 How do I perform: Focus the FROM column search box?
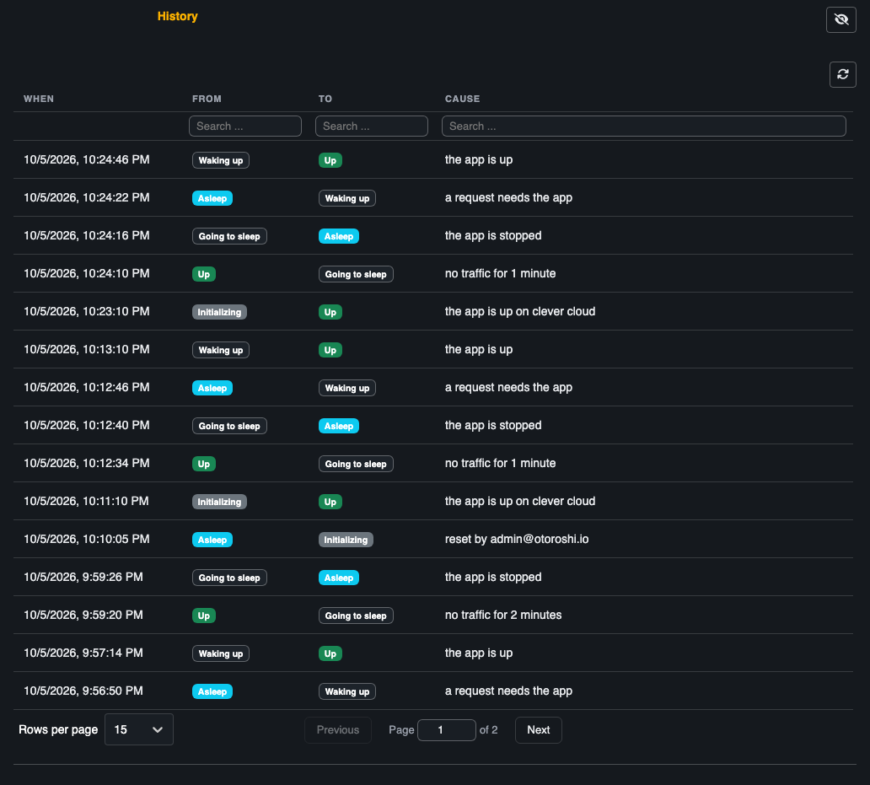pyautogui.click(x=245, y=126)
